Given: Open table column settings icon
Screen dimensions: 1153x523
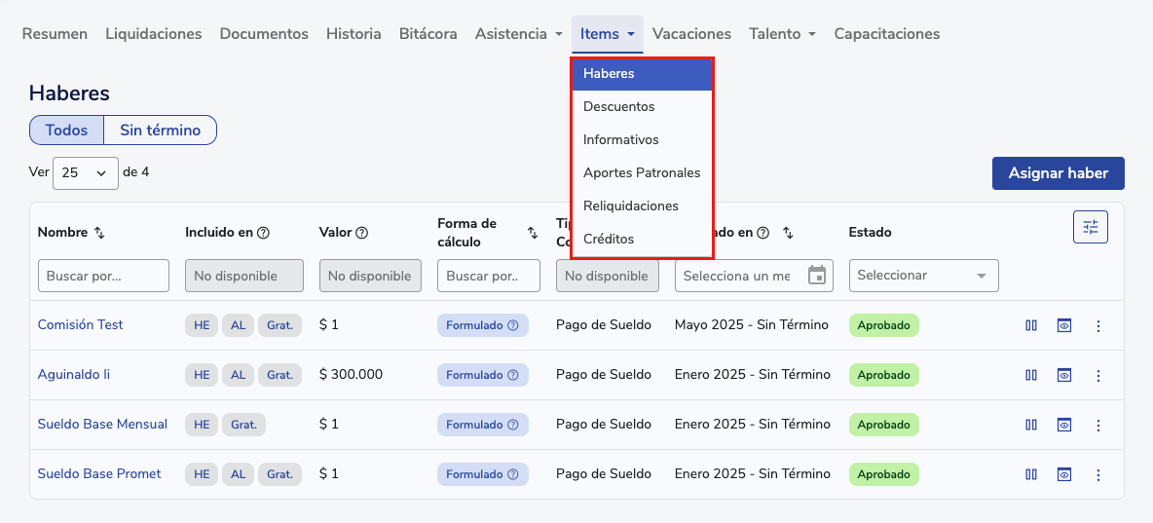Looking at the screenshot, I should tap(1090, 227).
